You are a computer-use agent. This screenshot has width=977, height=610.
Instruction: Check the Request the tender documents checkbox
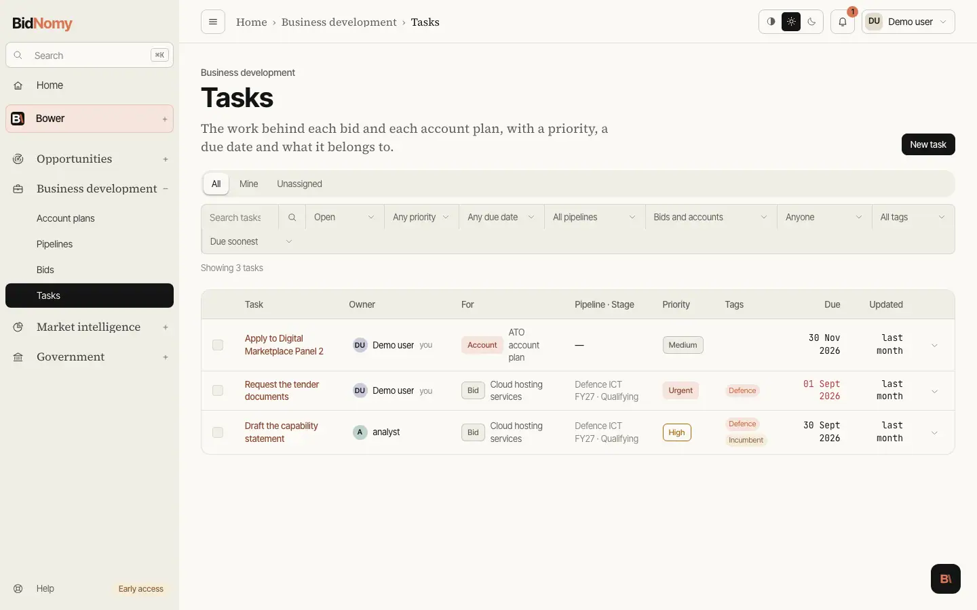point(218,390)
